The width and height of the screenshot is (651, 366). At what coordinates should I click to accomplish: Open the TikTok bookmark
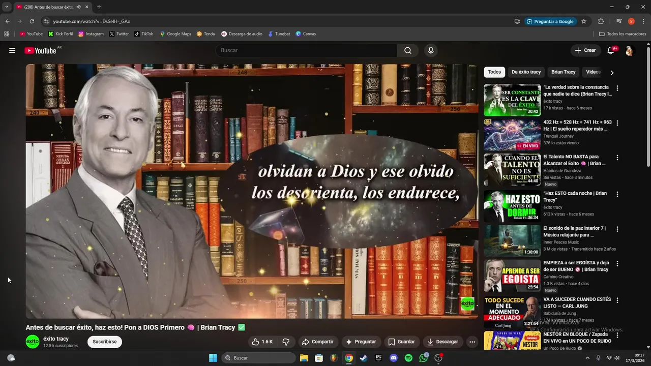(x=144, y=34)
